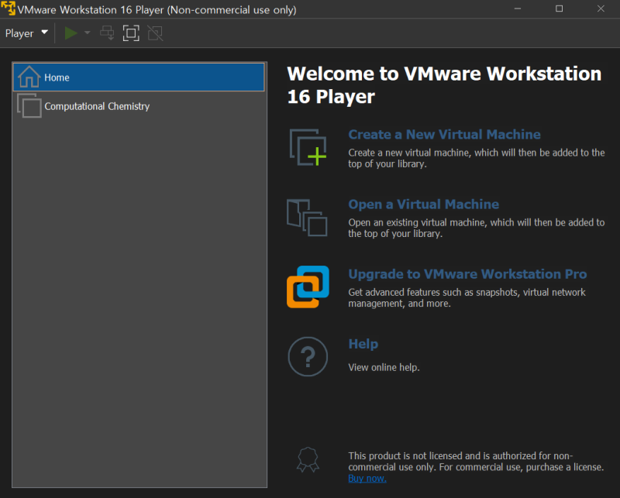Toggle Unity mode toolbar icon
Viewport: 620px width, 498px height.
point(155,33)
